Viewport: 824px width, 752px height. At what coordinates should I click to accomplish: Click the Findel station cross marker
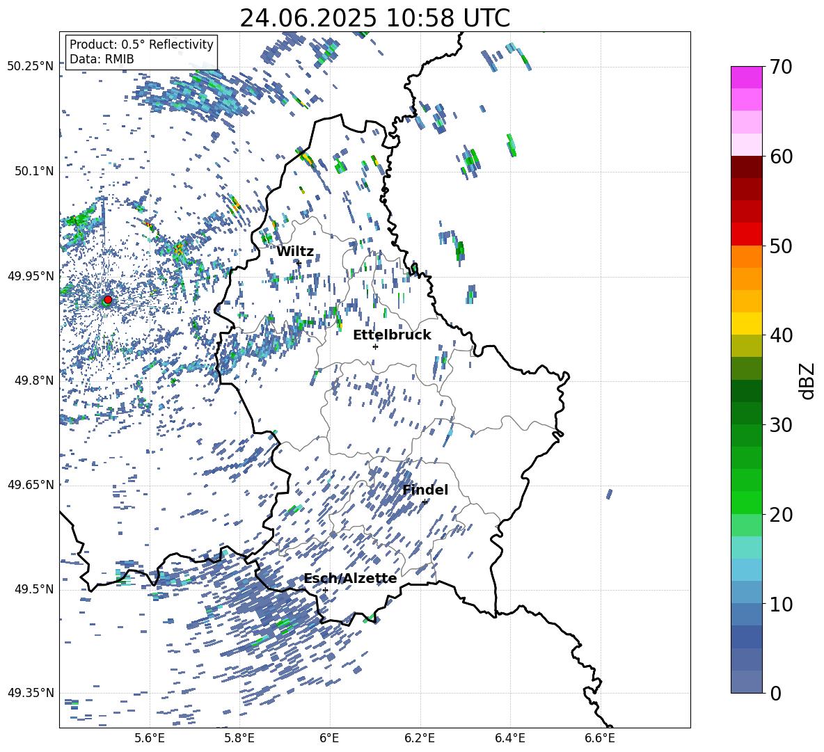point(425,502)
